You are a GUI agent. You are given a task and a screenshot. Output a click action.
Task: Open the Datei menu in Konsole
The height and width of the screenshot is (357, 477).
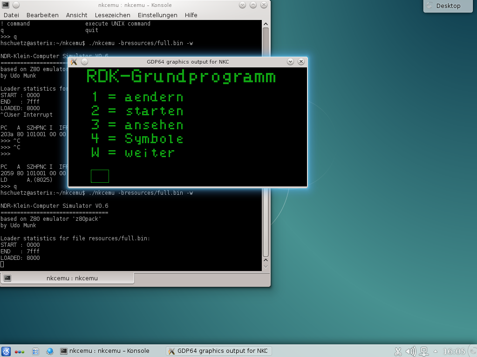[11, 15]
